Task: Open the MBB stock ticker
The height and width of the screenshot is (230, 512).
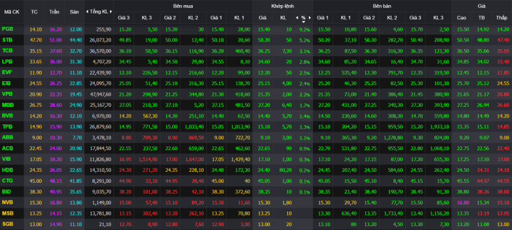Action: [8, 105]
